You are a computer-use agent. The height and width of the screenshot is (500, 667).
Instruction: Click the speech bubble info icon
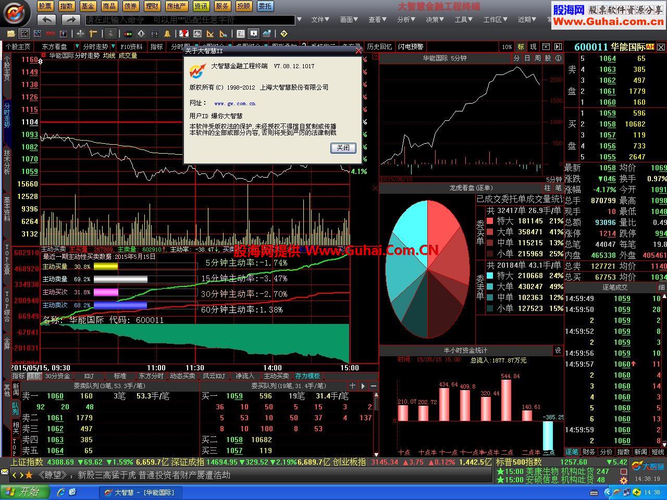pyautogui.click(x=253, y=34)
